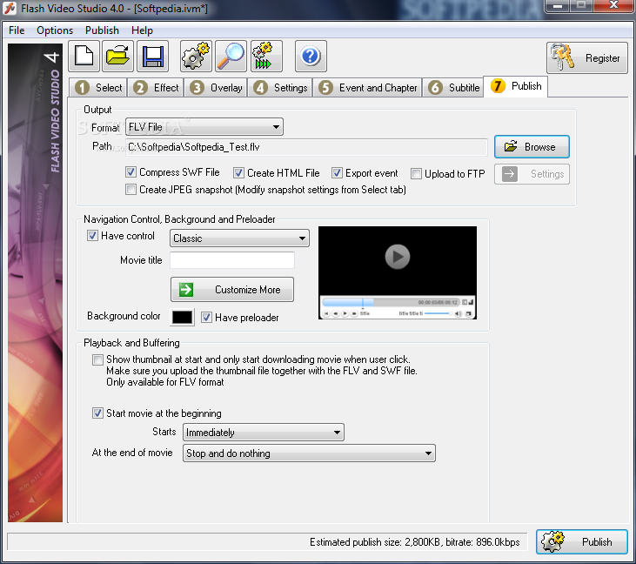The width and height of the screenshot is (636, 564).
Task: Open the Options menu
Action: [x=55, y=30]
